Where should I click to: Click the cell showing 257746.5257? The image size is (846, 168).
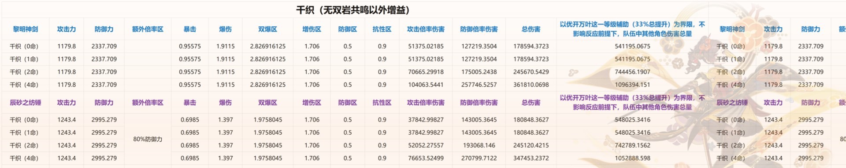tap(479, 84)
